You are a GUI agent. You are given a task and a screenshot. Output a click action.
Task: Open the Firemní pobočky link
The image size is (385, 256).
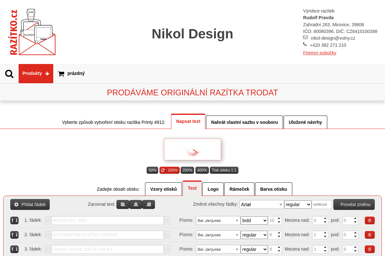320,53
